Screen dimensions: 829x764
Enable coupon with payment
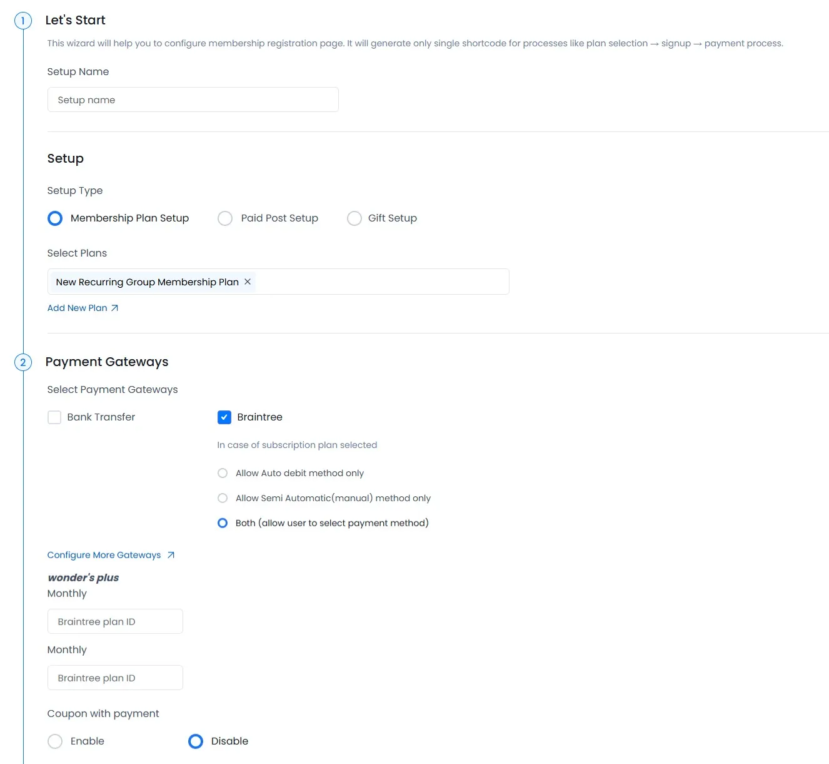click(54, 741)
